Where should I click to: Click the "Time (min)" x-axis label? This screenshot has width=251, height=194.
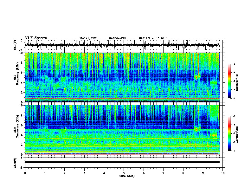pyautogui.click(x=127, y=176)
